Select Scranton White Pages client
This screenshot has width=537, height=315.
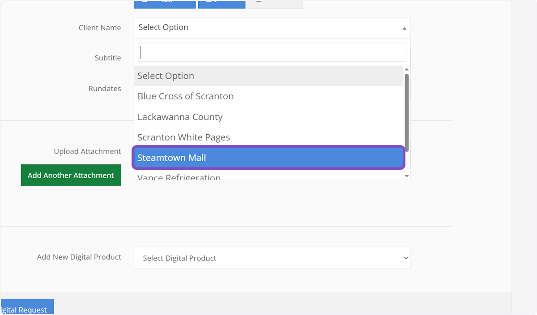point(268,137)
